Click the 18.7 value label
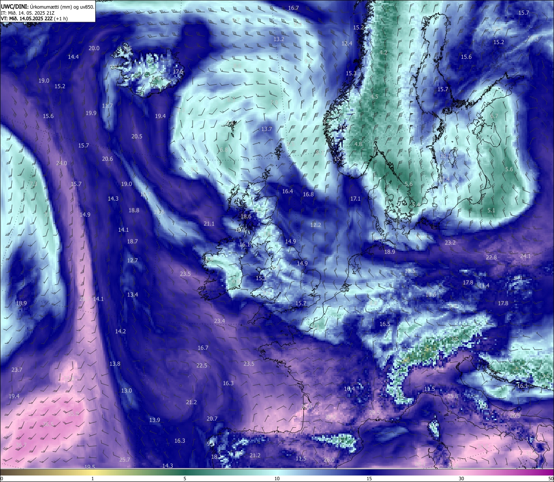The width and height of the screenshot is (554, 482). 132,242
